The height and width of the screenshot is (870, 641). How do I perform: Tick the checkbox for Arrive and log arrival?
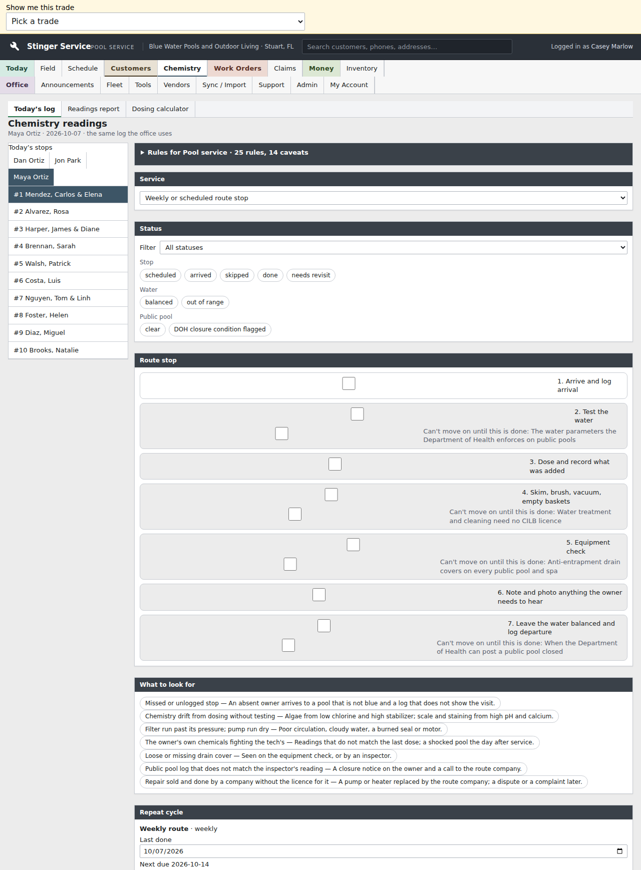(349, 383)
